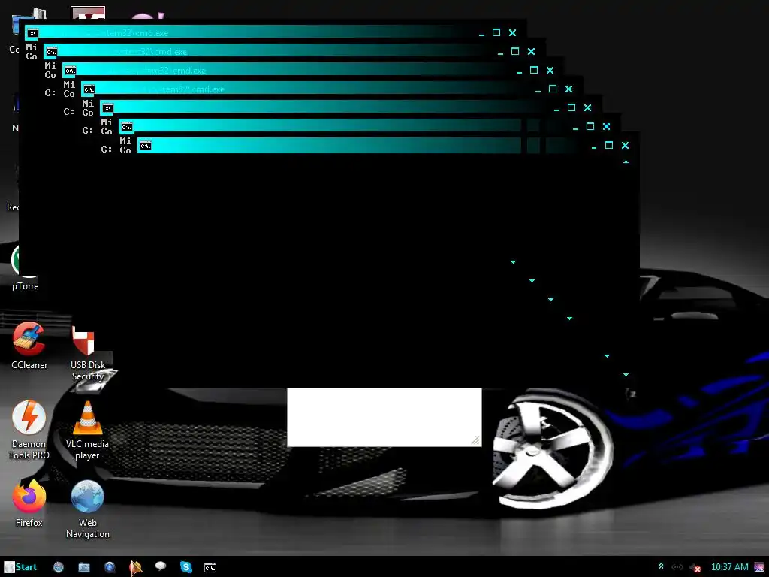Screen dimensions: 769x577
Task: Open the CCleaner desktop shortcut
Action: (x=29, y=346)
